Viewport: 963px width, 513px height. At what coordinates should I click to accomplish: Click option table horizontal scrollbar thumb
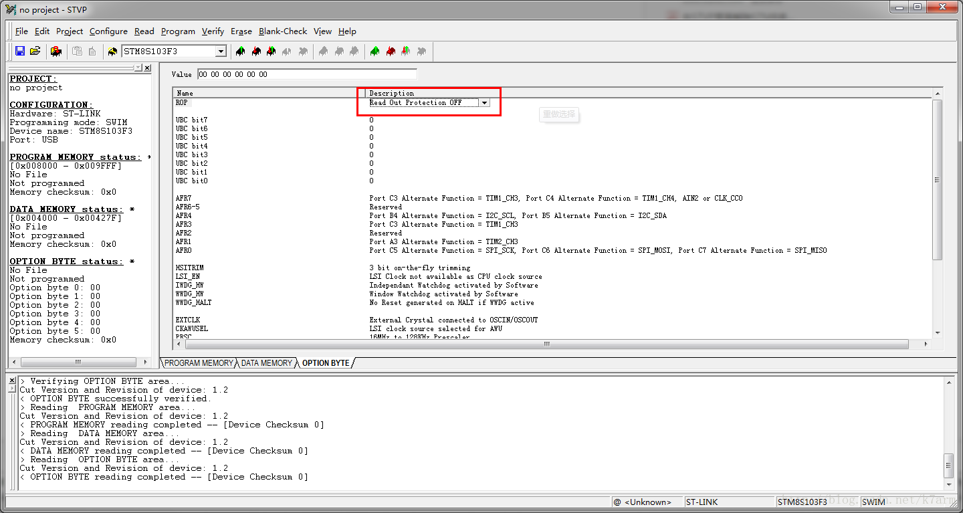click(546, 344)
